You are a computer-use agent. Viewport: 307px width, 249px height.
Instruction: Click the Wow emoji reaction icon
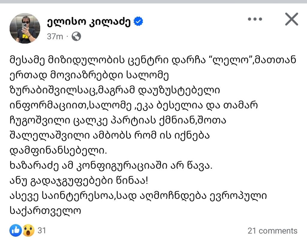pyautogui.click(x=28, y=230)
